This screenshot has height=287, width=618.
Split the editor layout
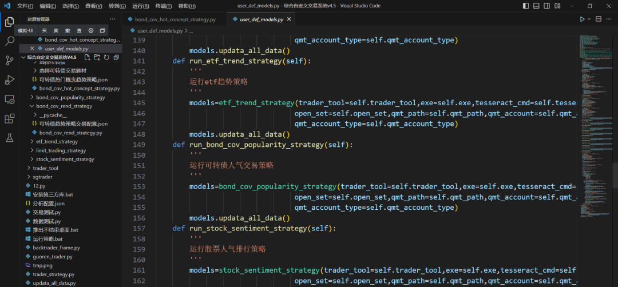(x=599, y=19)
